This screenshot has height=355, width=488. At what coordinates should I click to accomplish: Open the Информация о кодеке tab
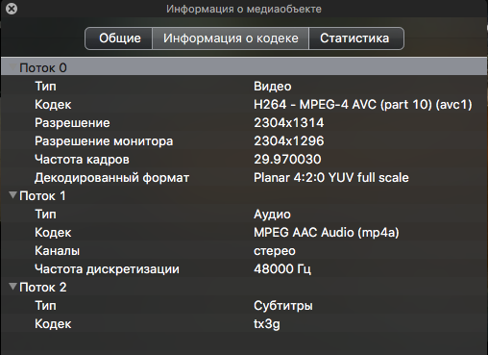(x=231, y=38)
